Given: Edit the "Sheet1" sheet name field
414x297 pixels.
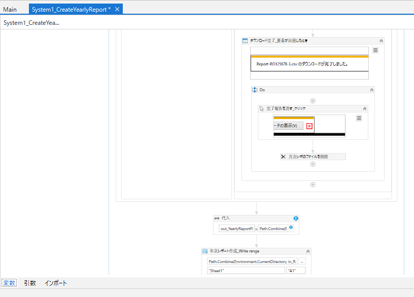Looking at the screenshot, I should 246,270.
